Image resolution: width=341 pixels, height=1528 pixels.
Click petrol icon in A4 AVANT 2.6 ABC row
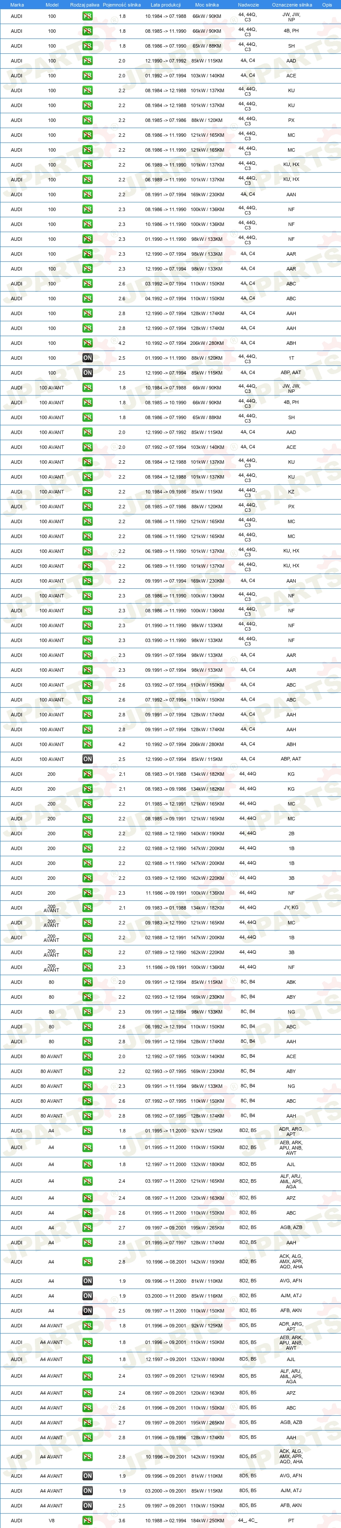[x=88, y=1407]
